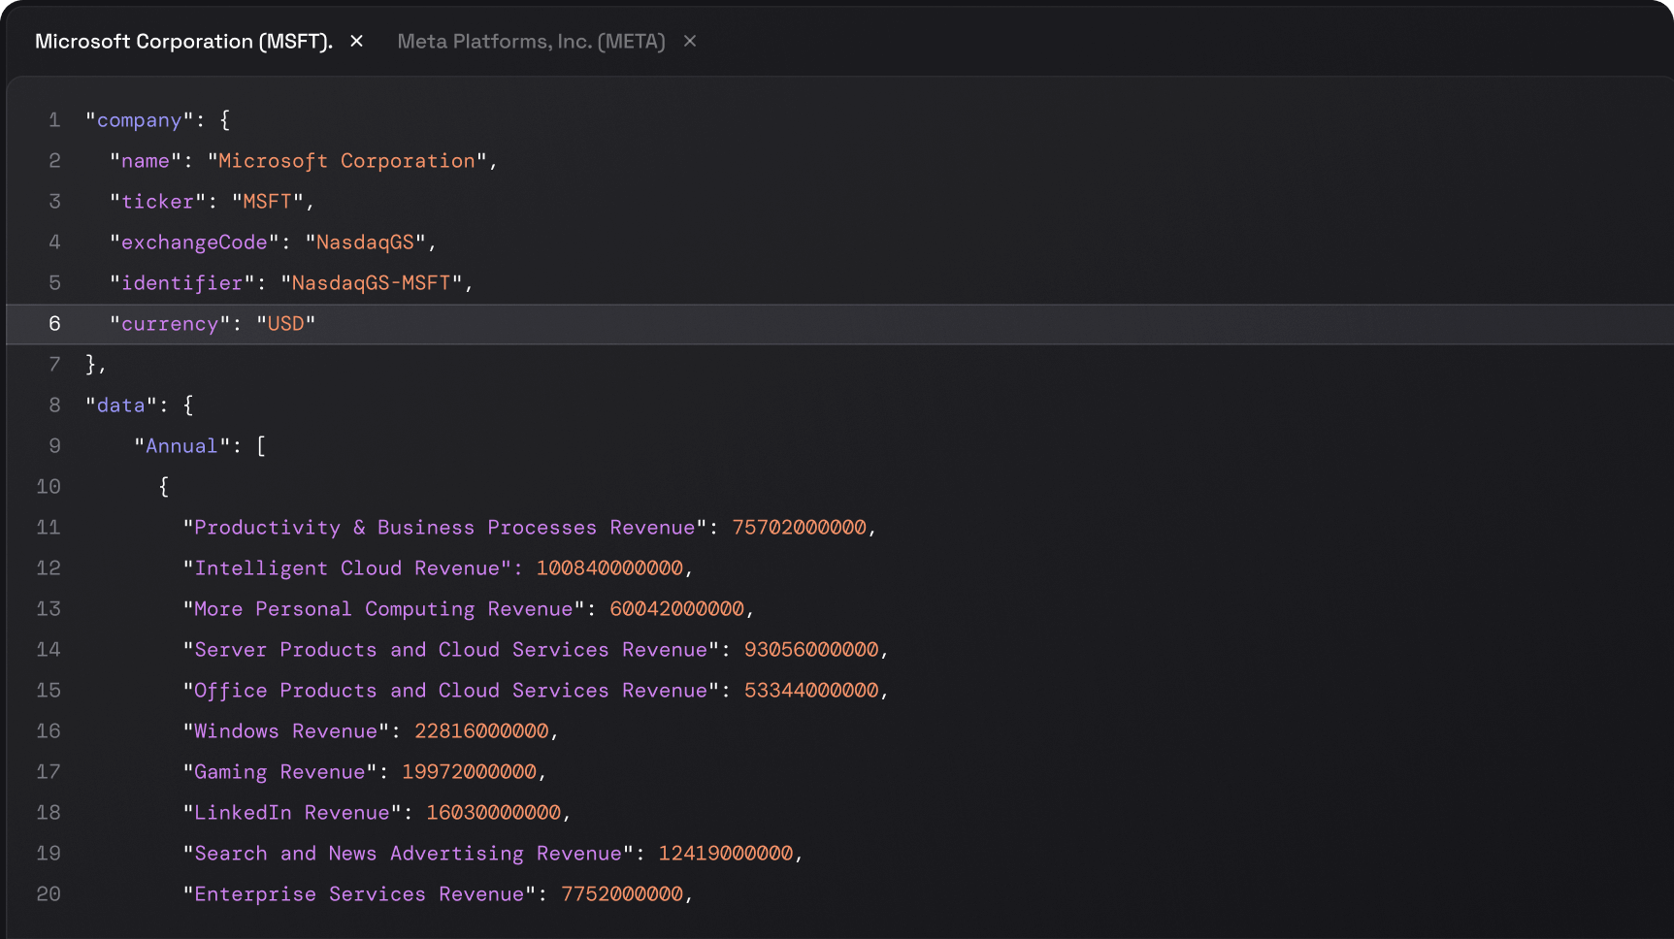Click the "name" key on line 2
The height and width of the screenshot is (939, 1674).
[x=146, y=161]
